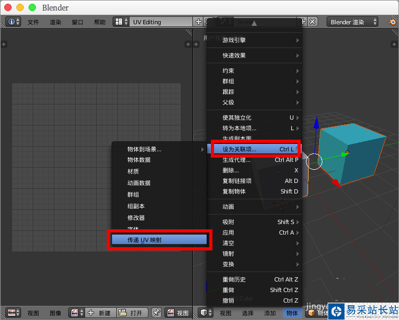Expand the 3D view properties plus

point(394,44)
